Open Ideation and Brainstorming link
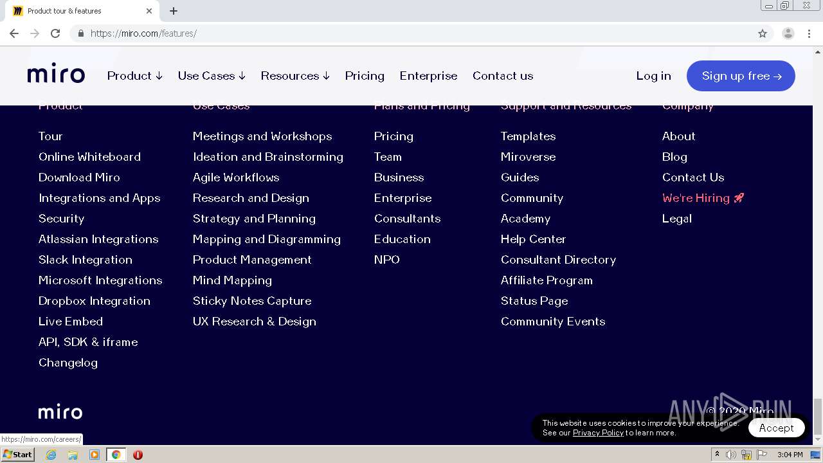 (x=268, y=157)
